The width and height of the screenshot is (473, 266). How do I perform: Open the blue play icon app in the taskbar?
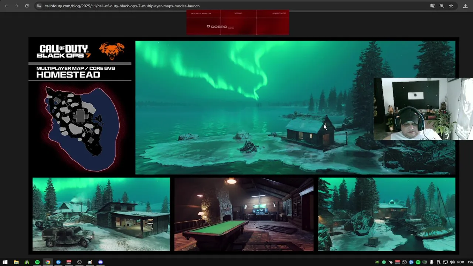pos(58,262)
